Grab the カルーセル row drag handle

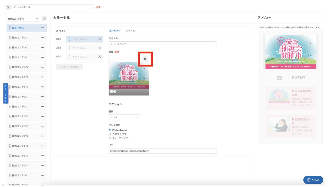pos(10,28)
